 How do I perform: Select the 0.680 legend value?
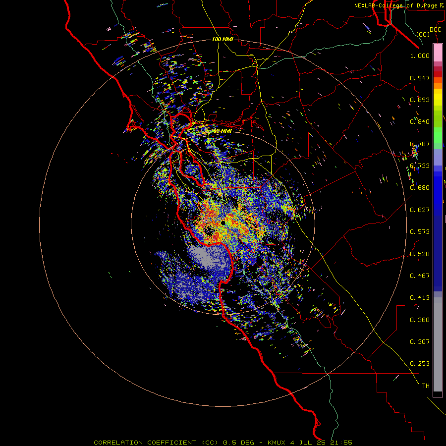[x=420, y=188]
